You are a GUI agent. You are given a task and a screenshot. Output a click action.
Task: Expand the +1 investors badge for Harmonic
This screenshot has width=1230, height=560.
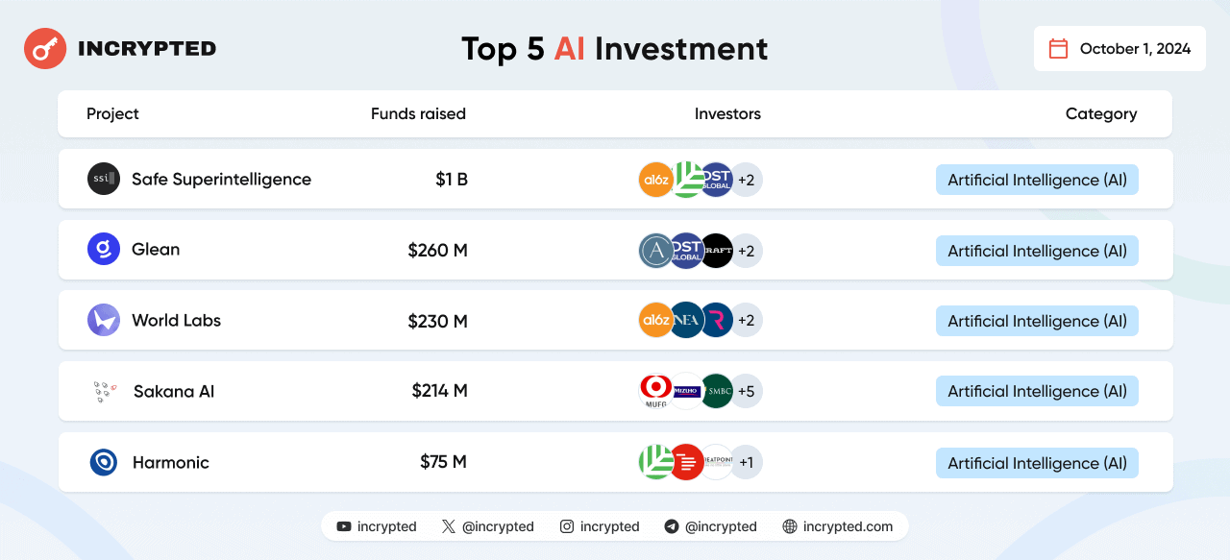tap(746, 462)
